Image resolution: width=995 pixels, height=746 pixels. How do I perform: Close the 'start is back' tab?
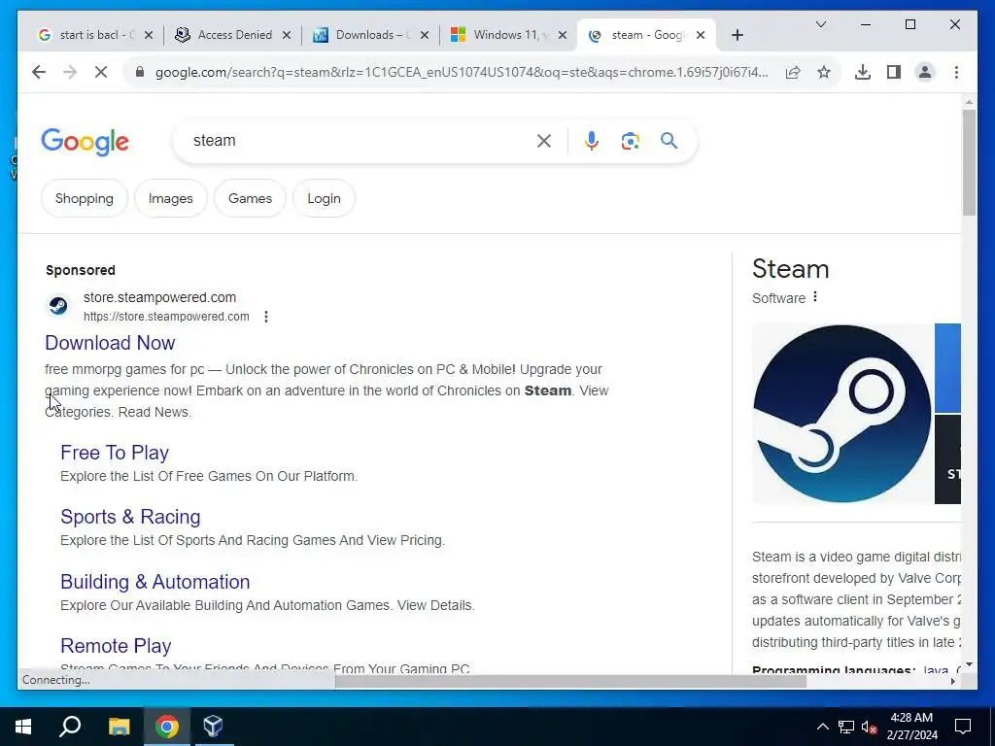click(149, 35)
